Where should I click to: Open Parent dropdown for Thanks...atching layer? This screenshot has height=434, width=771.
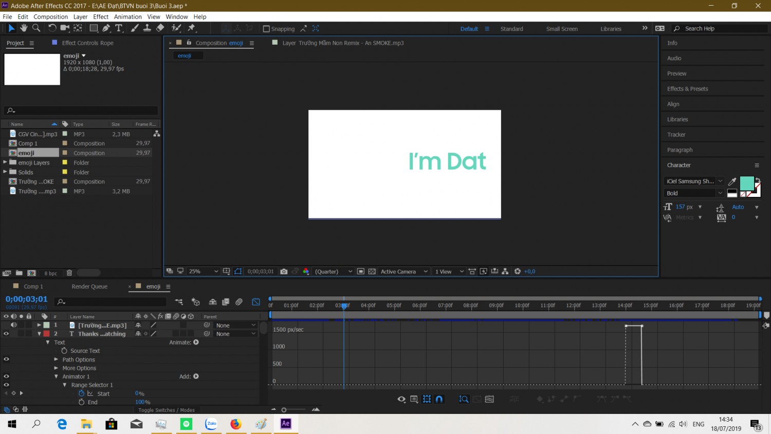[x=235, y=334]
